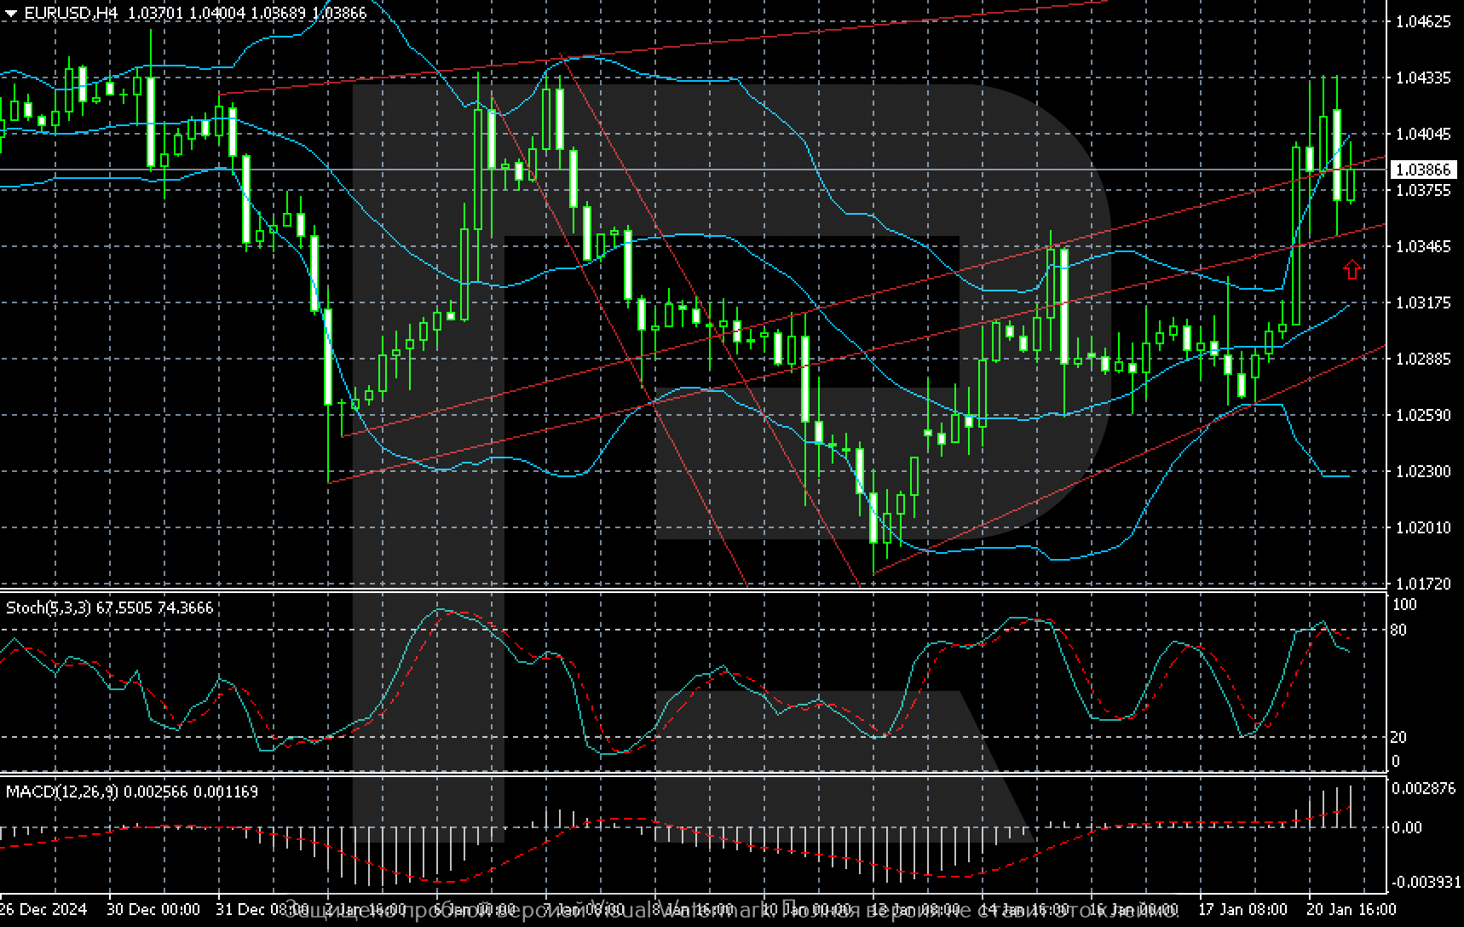Image resolution: width=1464 pixels, height=927 pixels.
Task: Open the symbol dropdown triangle beside EURUSD,H4
Action: (10, 13)
